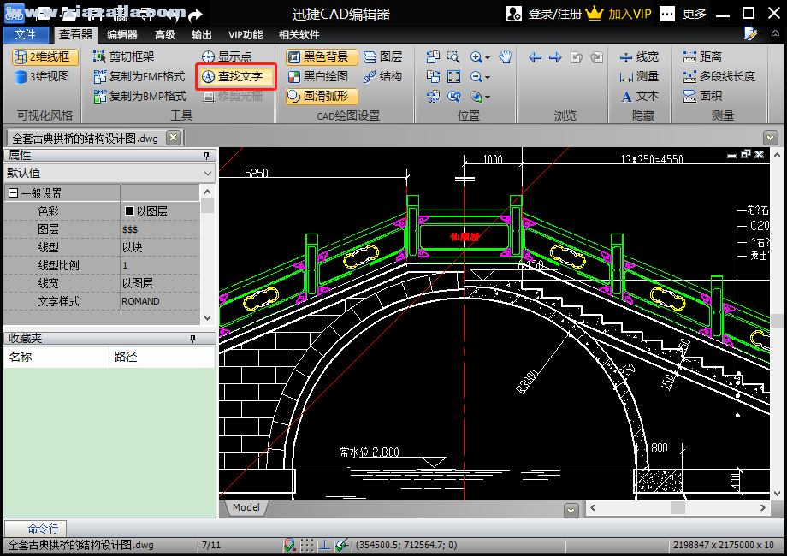Click the 显示点 show points tool
This screenshot has height=556, width=787.
227,56
